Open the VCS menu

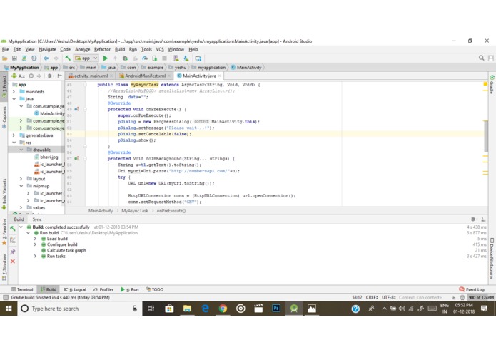pos(160,50)
